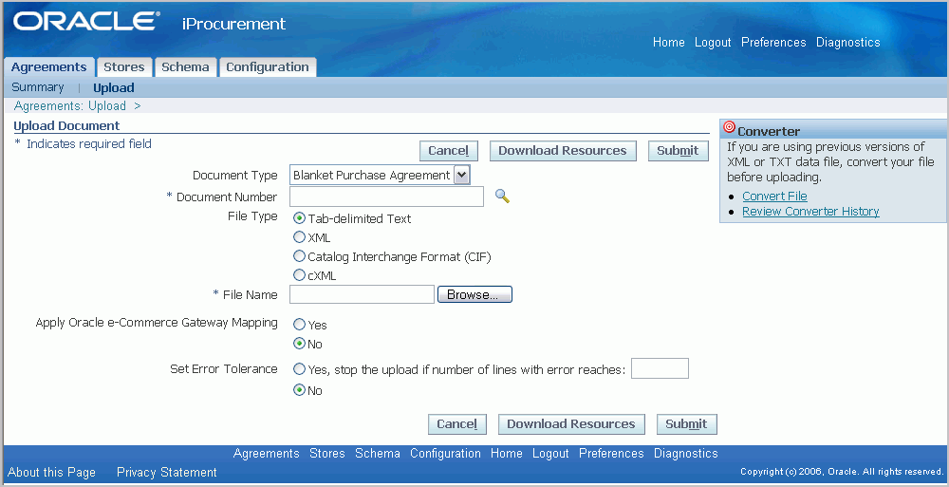Viewport: 949px width, 487px height.
Task: Click the top Cancel button
Action: [449, 151]
